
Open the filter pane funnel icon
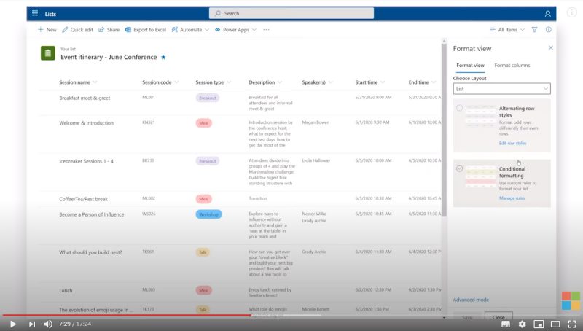click(x=534, y=30)
